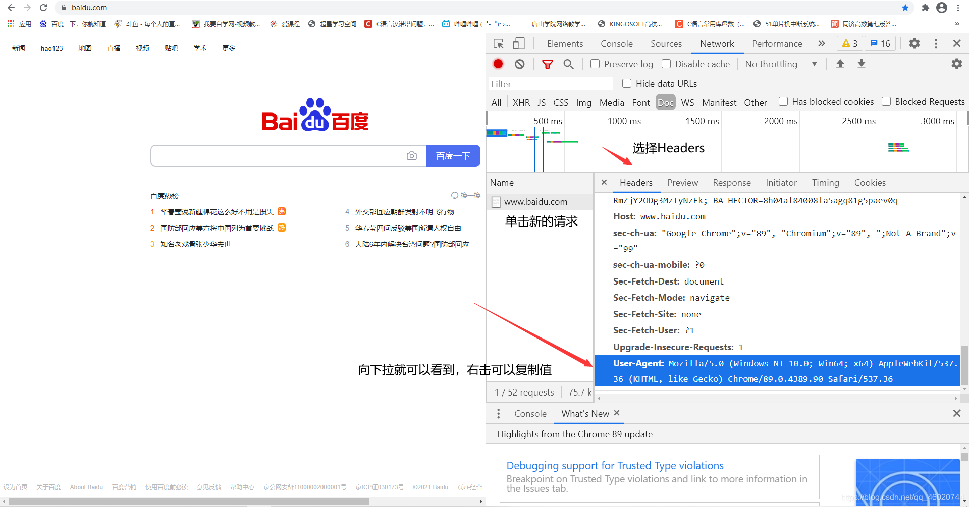Open the extensions puzzle icon

[x=925, y=8]
